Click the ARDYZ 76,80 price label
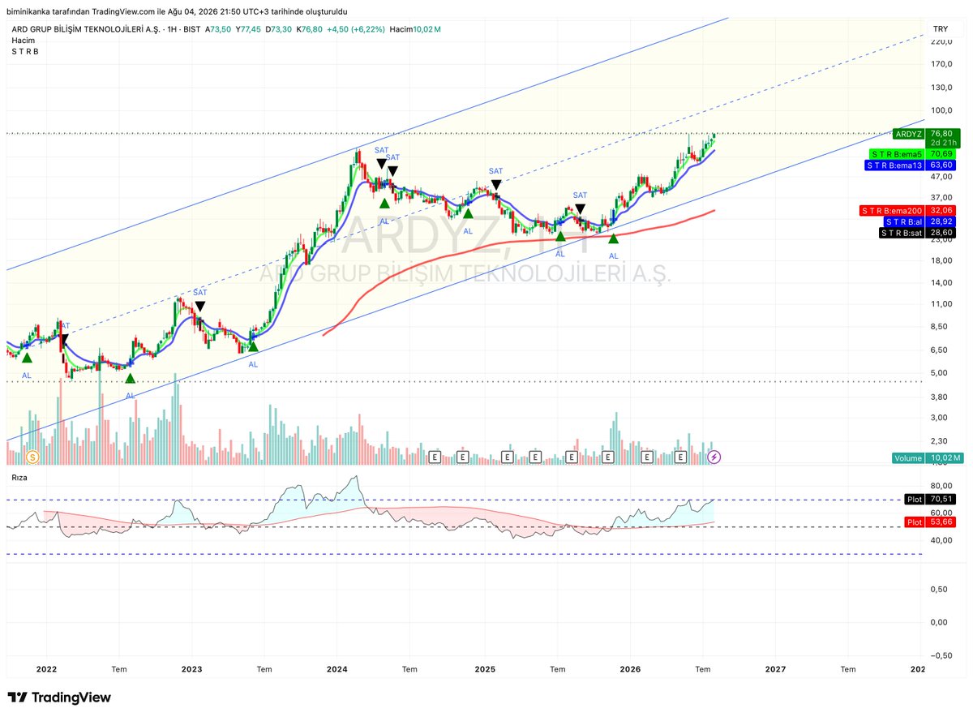This screenshot has width=973, height=717. click(926, 134)
